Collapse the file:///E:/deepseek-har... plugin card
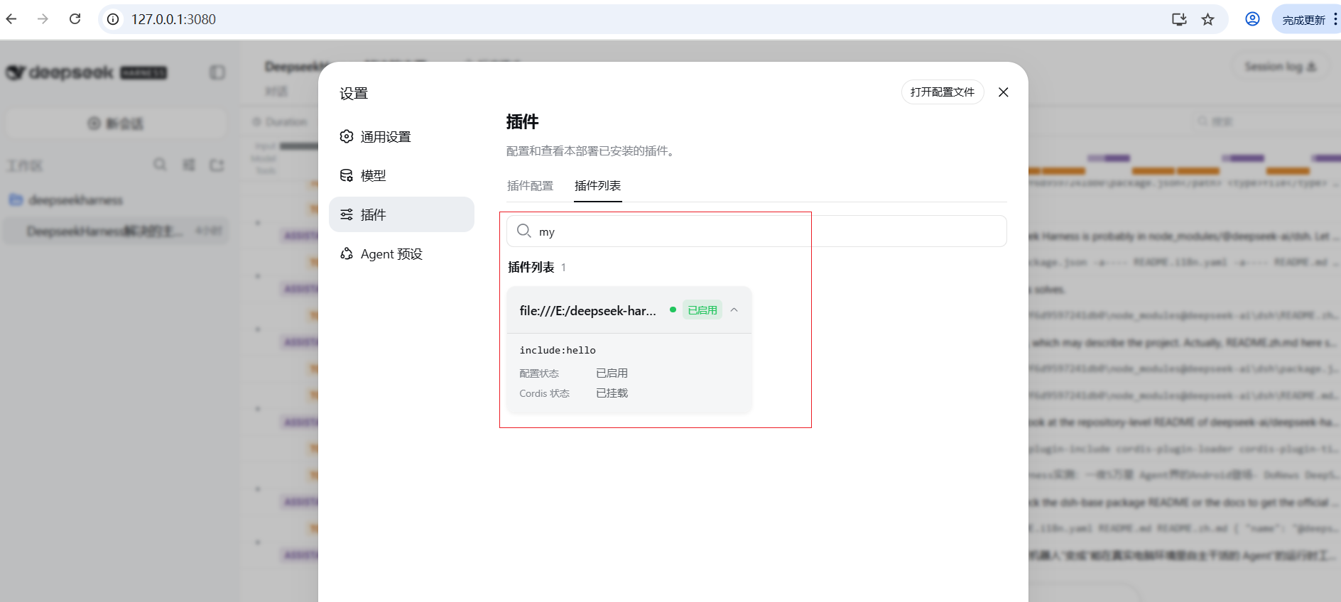1341x602 pixels. click(x=734, y=310)
